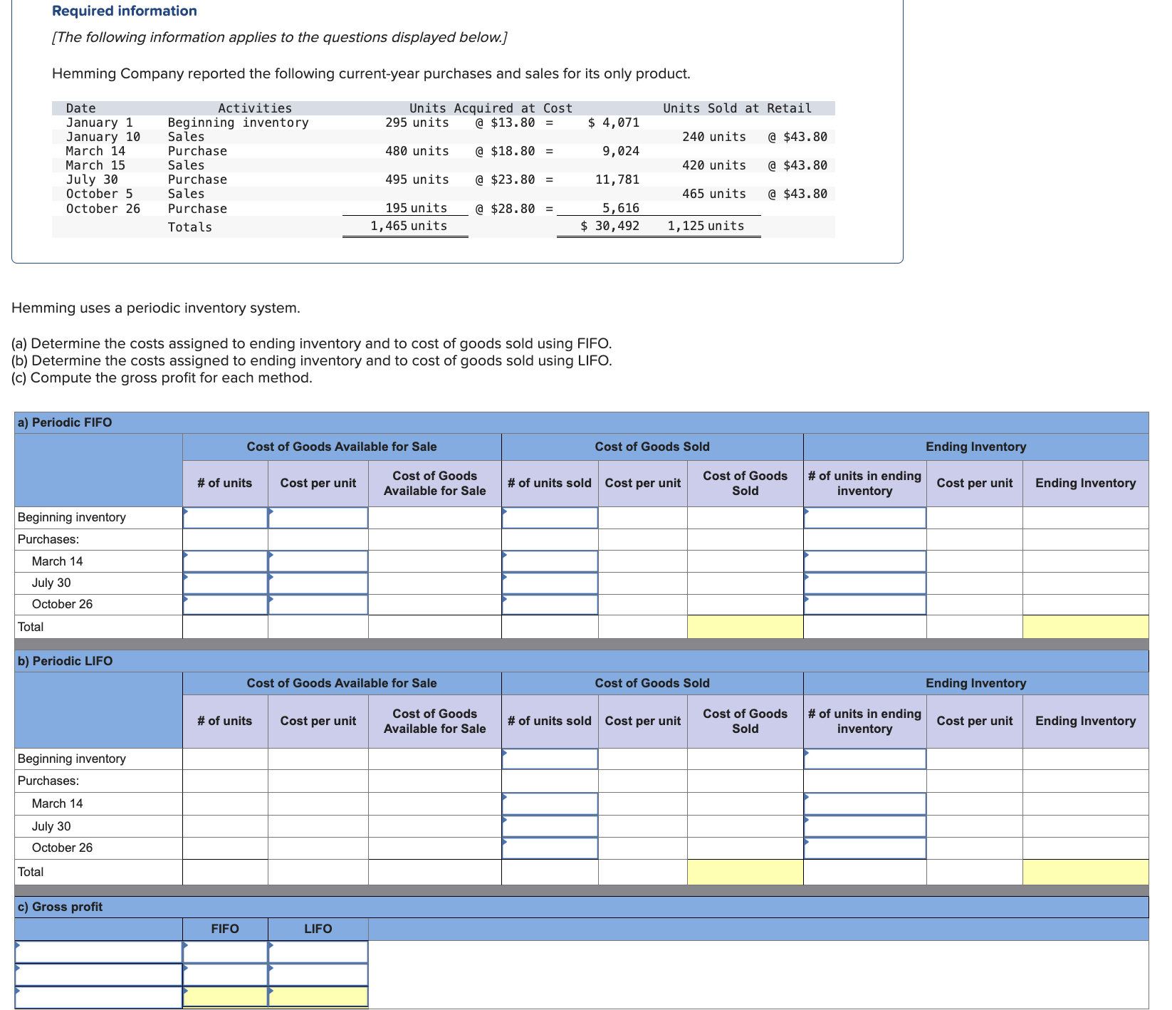Click FIFO March 14 units sold field

(x=550, y=561)
